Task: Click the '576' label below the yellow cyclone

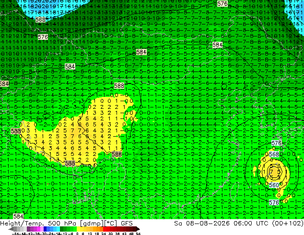Action: pyautogui.click(x=274, y=202)
